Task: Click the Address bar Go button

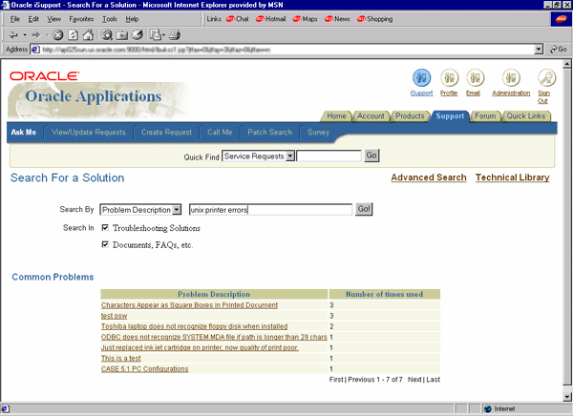Action: pyautogui.click(x=559, y=50)
